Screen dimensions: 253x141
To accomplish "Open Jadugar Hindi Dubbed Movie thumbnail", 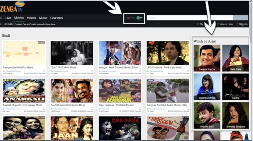I will coord(120,53).
